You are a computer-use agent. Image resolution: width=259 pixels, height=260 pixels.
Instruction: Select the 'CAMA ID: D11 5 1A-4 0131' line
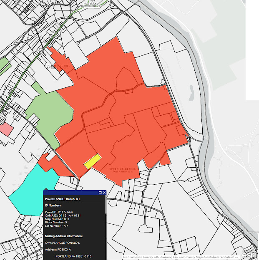63,215
